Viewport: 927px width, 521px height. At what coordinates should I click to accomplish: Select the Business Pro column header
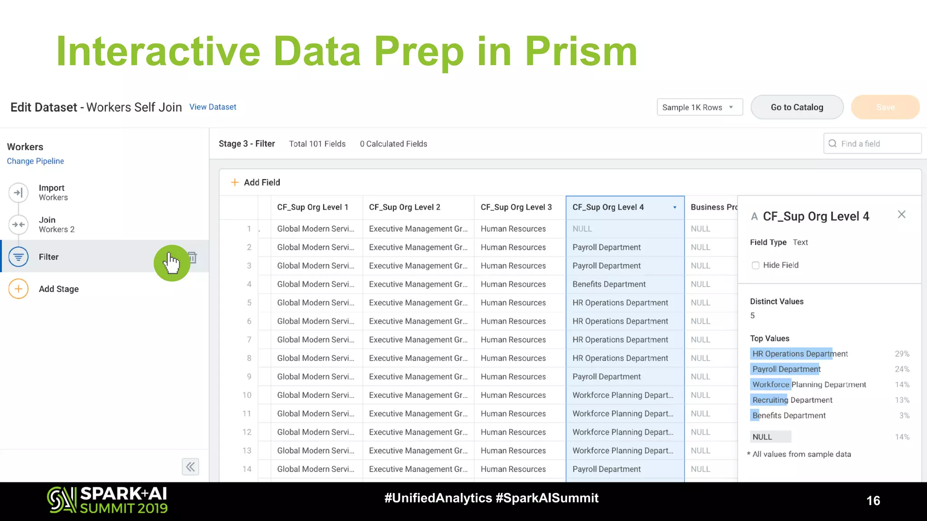(712, 207)
